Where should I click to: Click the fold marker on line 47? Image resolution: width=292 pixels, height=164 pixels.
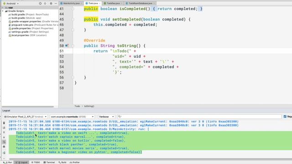(73, 30)
